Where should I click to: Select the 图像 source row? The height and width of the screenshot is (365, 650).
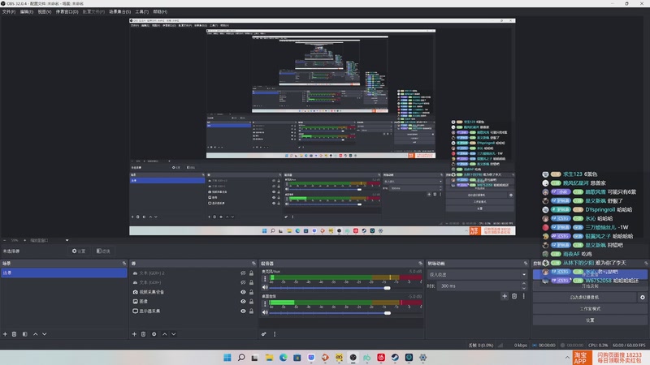(x=193, y=301)
